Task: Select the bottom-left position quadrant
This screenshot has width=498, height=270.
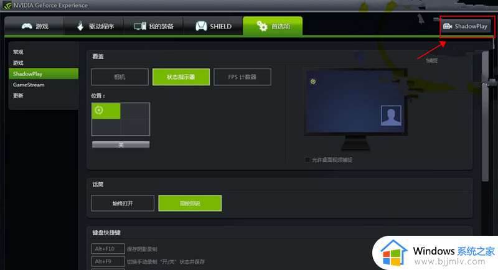Action: coord(106,128)
